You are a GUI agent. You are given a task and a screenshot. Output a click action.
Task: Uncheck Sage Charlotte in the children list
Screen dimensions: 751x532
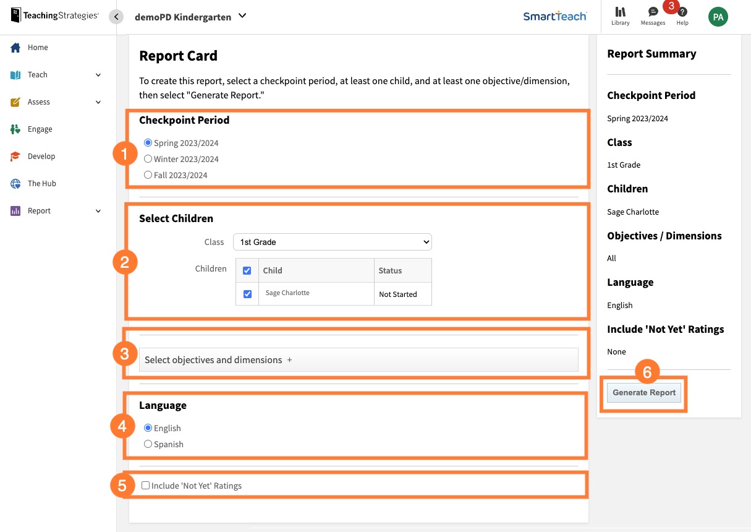(247, 294)
